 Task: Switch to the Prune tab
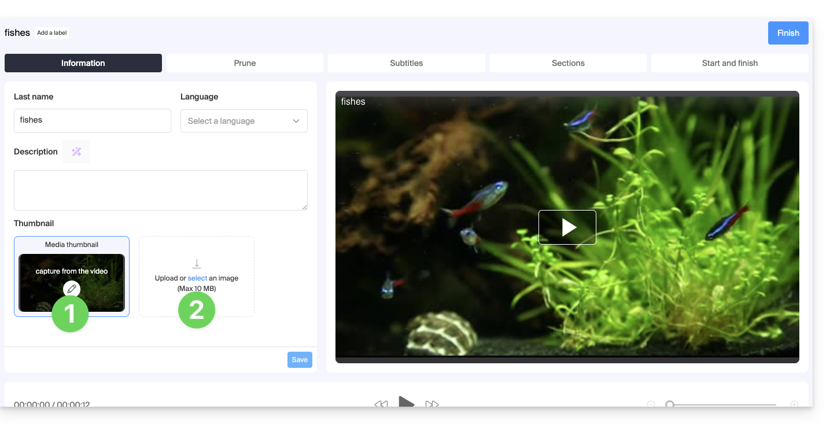pyautogui.click(x=245, y=63)
